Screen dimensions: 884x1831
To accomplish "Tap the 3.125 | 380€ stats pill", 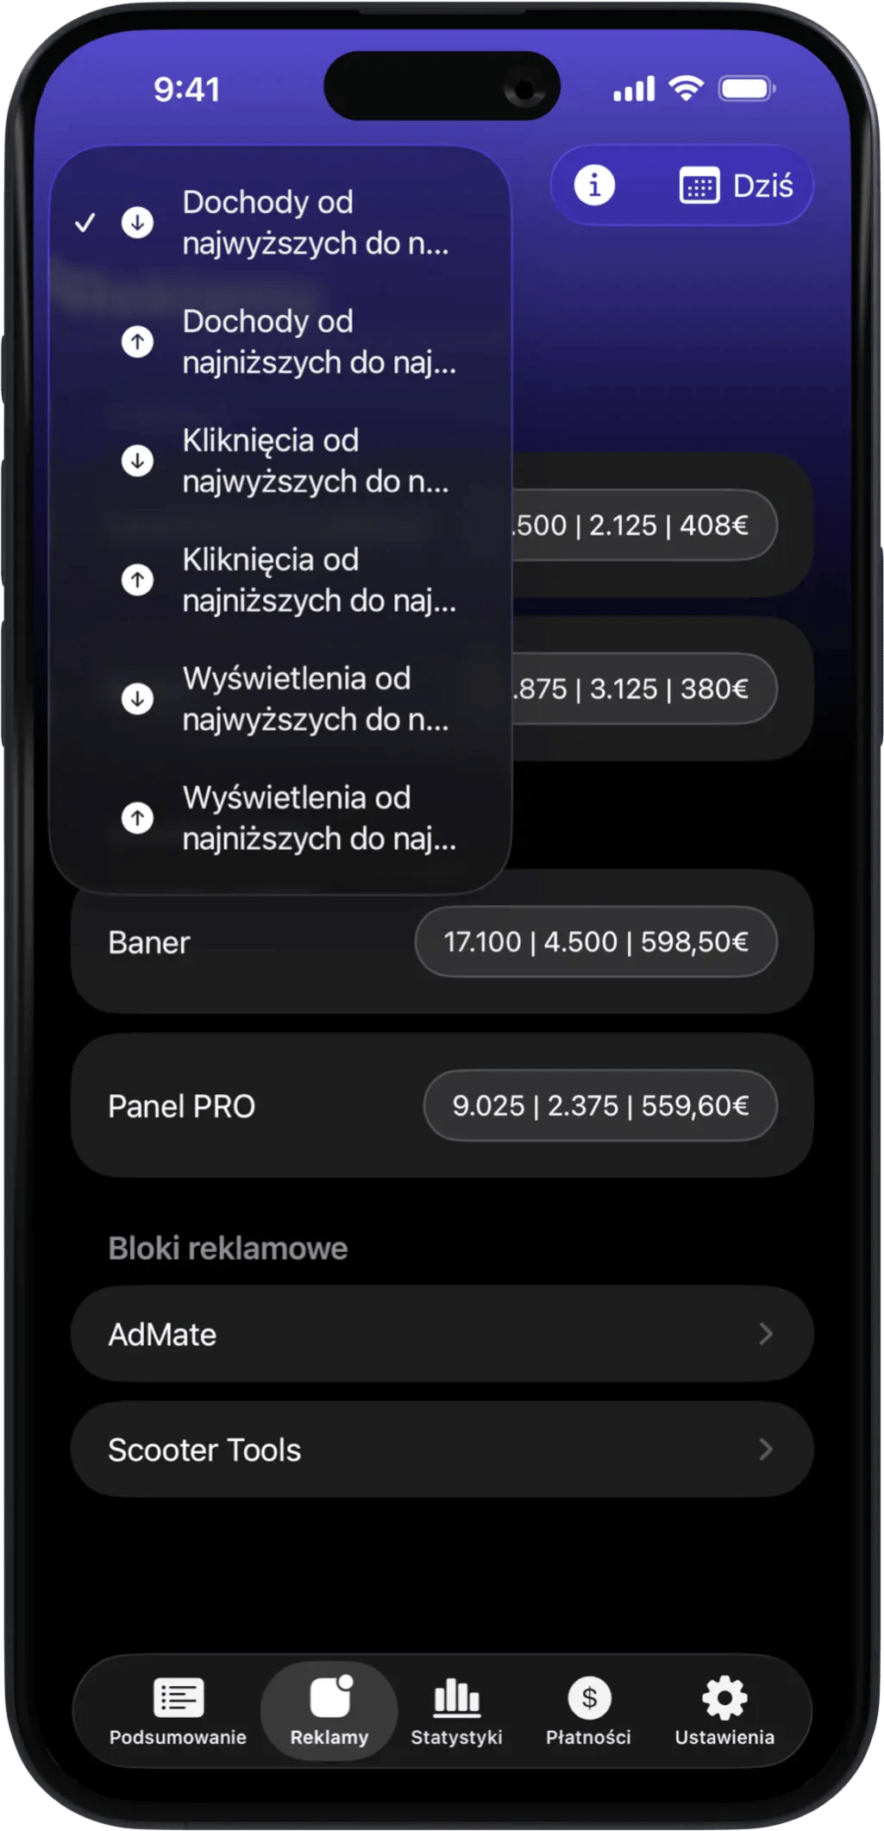I will [x=644, y=689].
